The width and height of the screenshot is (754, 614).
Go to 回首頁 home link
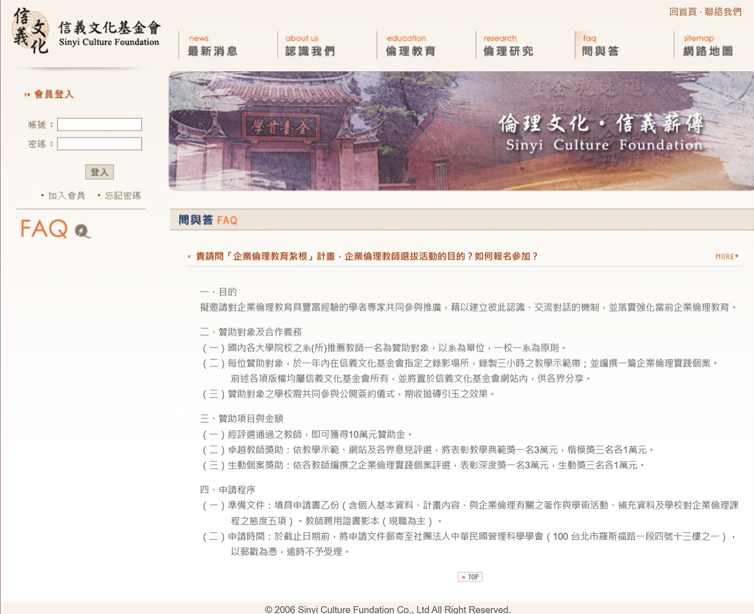click(683, 12)
